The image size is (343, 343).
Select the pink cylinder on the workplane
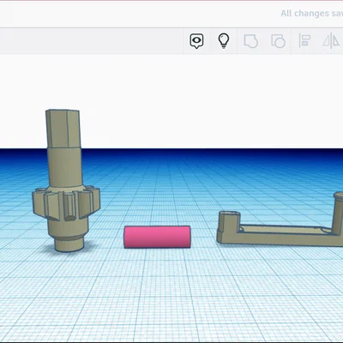pos(157,237)
